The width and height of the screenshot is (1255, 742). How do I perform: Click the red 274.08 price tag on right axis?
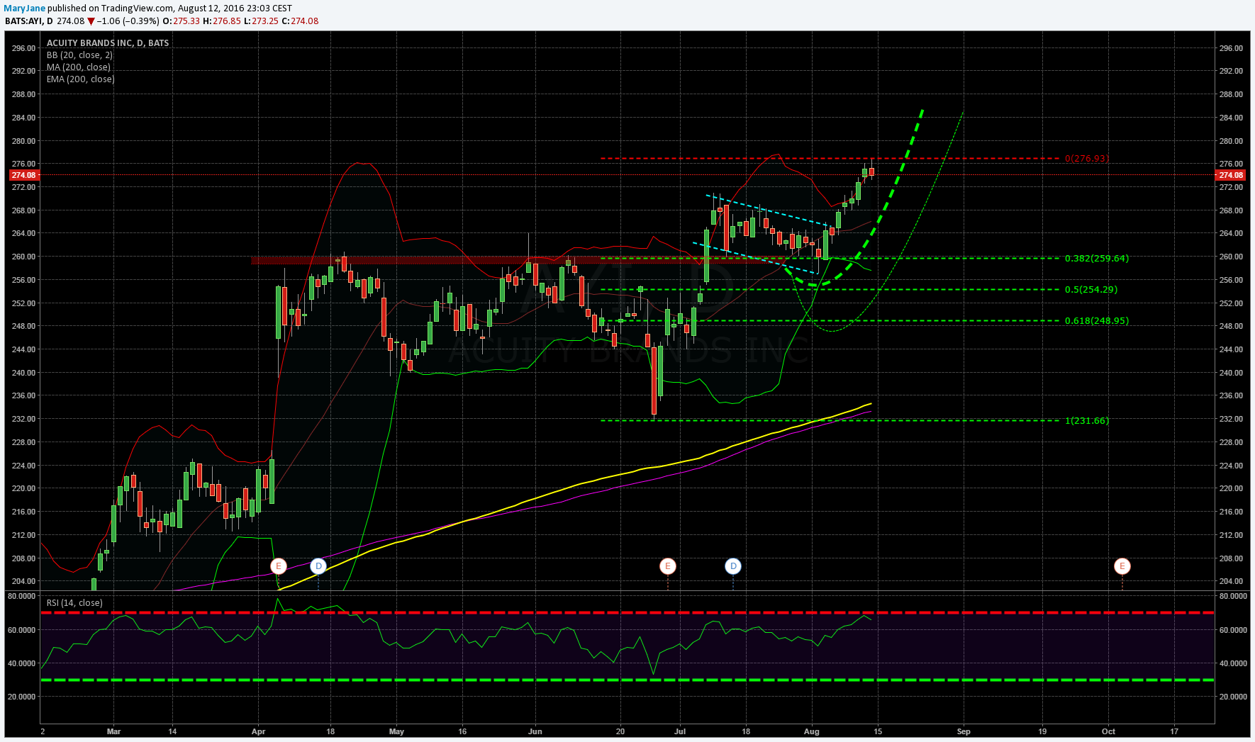[1230, 175]
